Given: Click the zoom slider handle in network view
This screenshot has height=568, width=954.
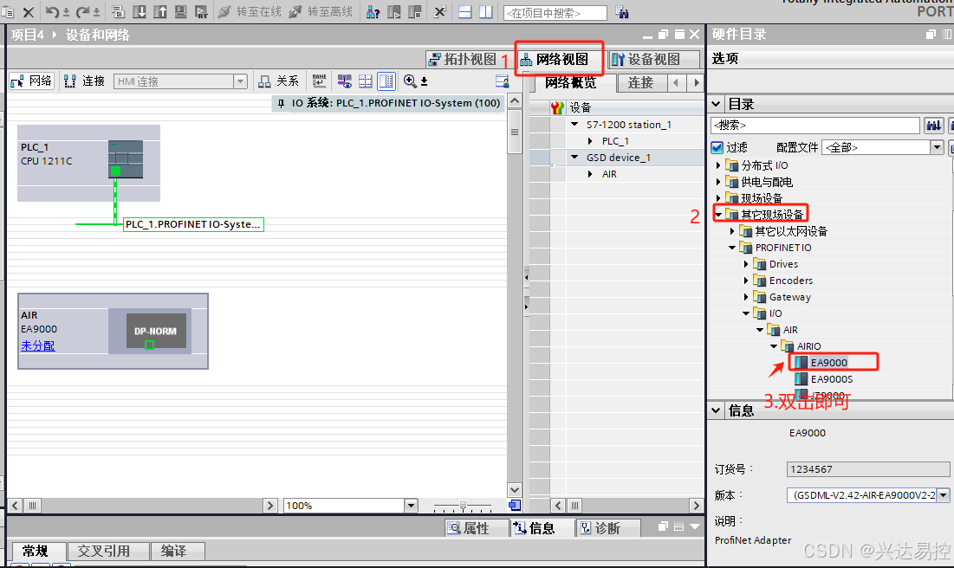Looking at the screenshot, I should coord(463,506).
